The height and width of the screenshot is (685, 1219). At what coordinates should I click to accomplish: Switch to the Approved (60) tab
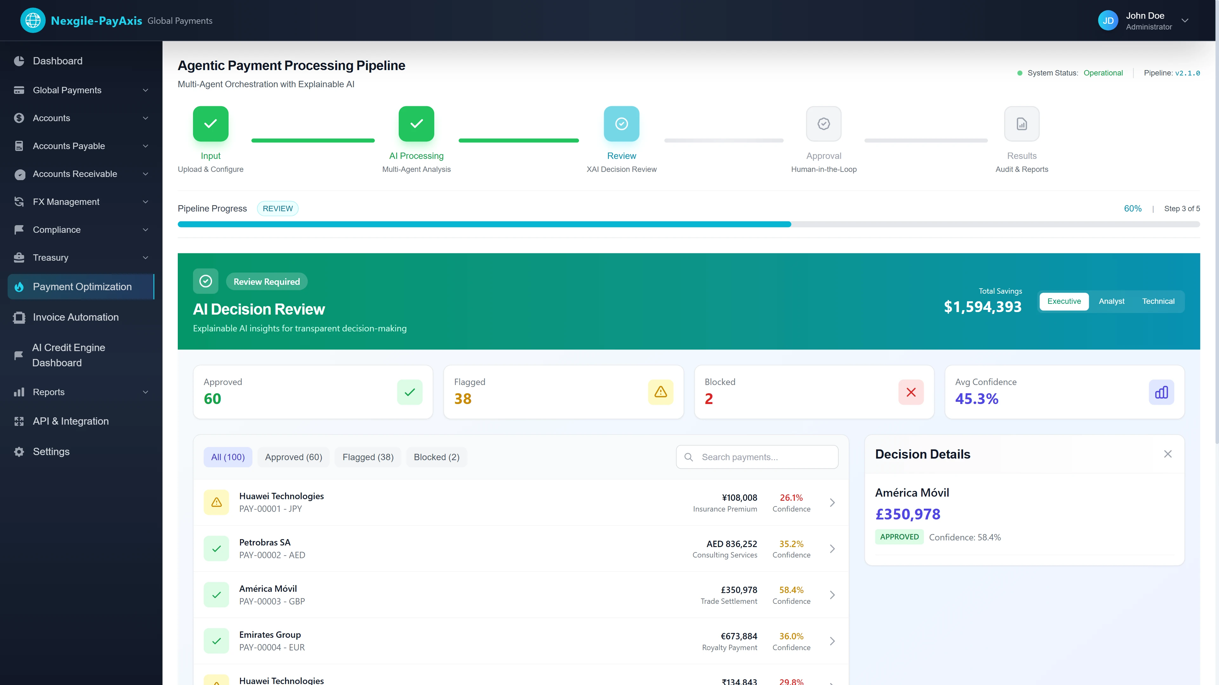[293, 457]
